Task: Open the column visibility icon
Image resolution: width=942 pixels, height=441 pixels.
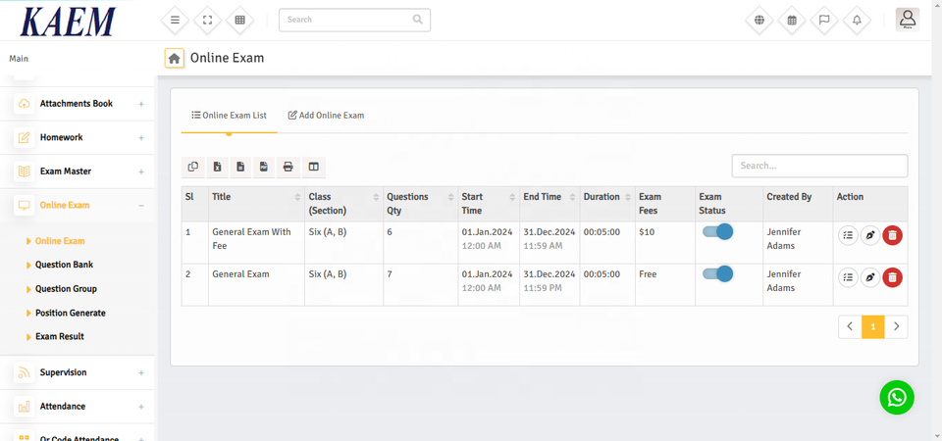Action: (312, 167)
